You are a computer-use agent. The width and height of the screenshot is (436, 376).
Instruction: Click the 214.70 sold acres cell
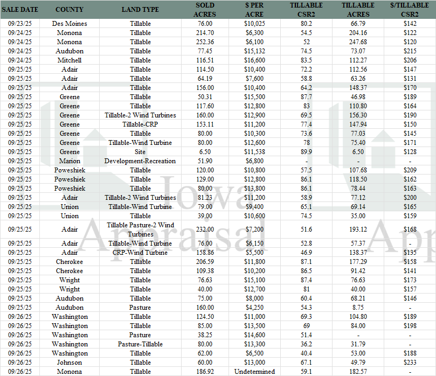205,33
